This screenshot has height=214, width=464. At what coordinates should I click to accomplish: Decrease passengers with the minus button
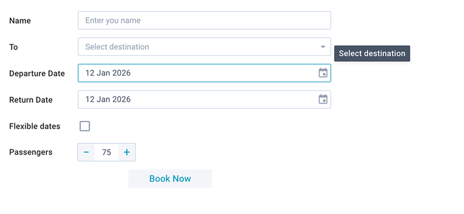coord(86,152)
